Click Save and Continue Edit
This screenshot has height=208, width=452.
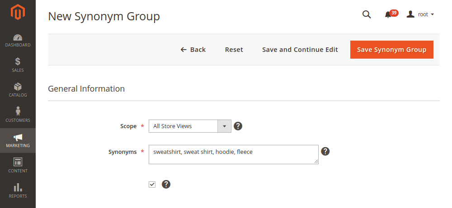(300, 50)
